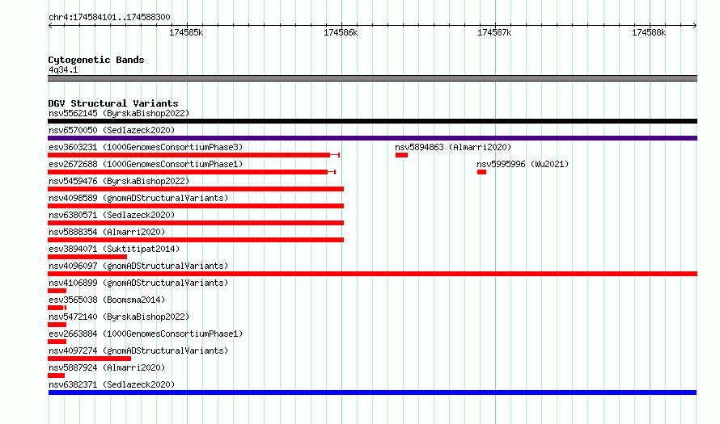The image size is (720, 424).
Task: Click the esv3565038 (Boomsma2014) label
Action: click(x=107, y=300)
